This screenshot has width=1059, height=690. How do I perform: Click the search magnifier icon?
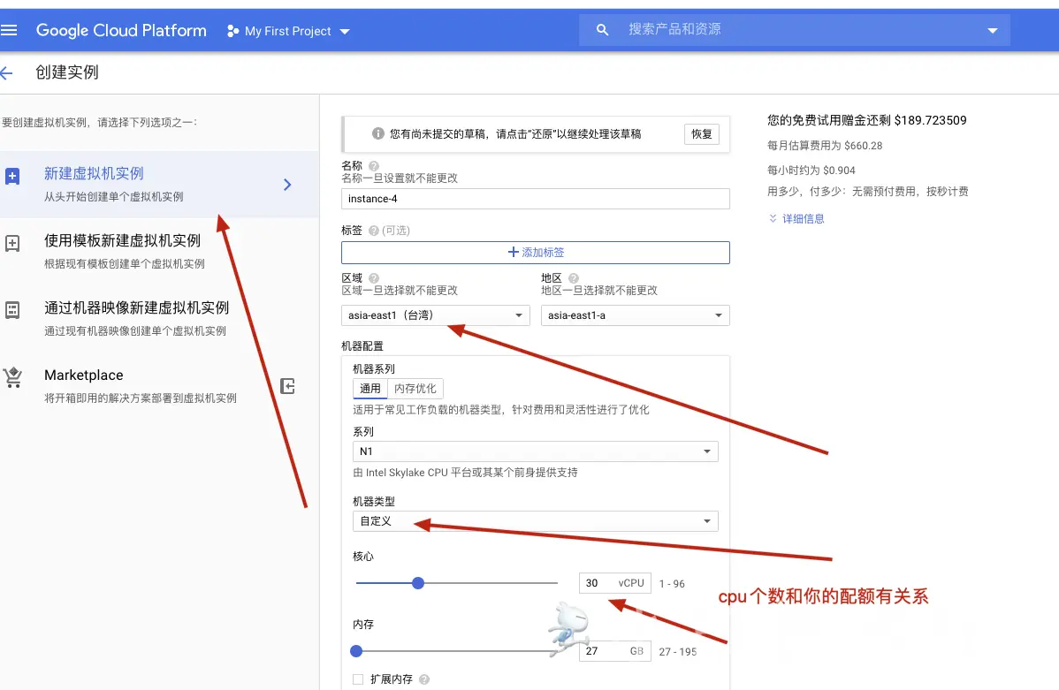click(603, 30)
